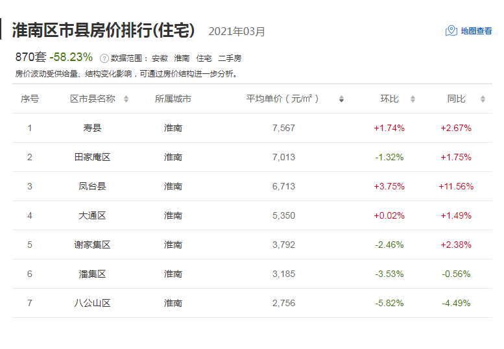Click 淮南 city in the 寿县 row

173,128
